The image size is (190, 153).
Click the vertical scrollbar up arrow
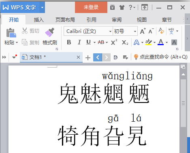[183, 74]
